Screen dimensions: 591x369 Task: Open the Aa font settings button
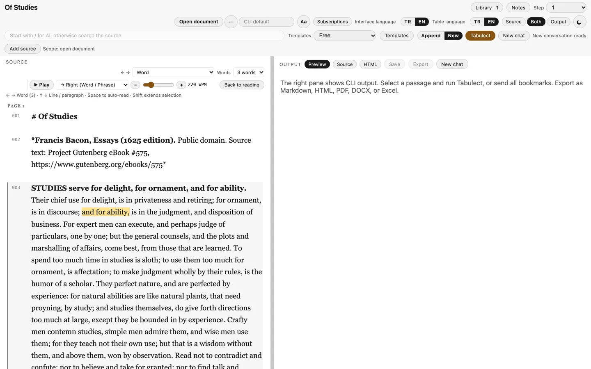(x=304, y=22)
